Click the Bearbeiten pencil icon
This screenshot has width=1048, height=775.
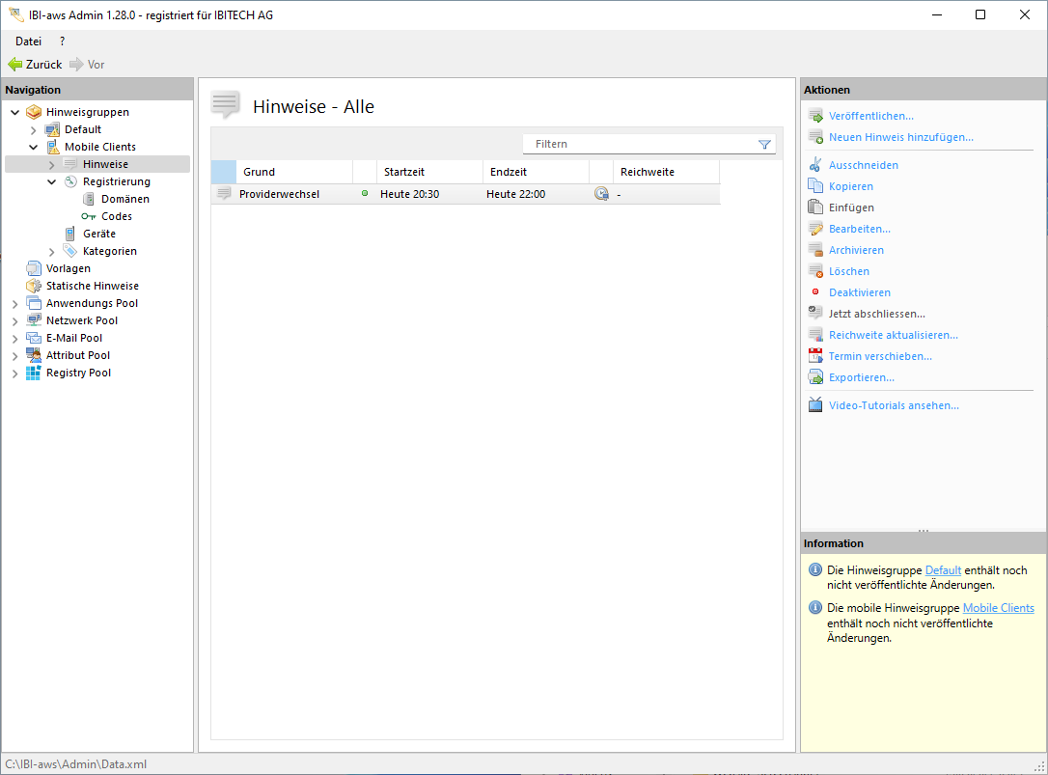(x=815, y=229)
